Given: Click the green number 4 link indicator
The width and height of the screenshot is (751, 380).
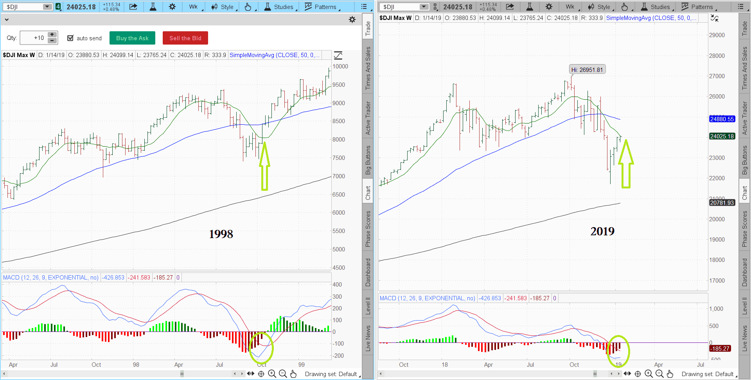Looking at the screenshot, I should (x=58, y=7).
